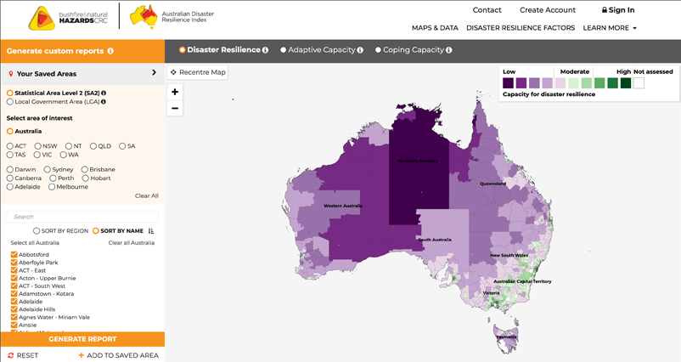This screenshot has width=681, height=362.
Task: Select the Coping Capacity map layer
Action: (x=378, y=50)
